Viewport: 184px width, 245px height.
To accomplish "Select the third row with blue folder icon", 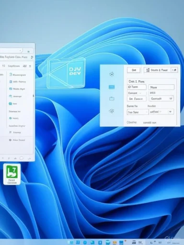I will point(18,89).
